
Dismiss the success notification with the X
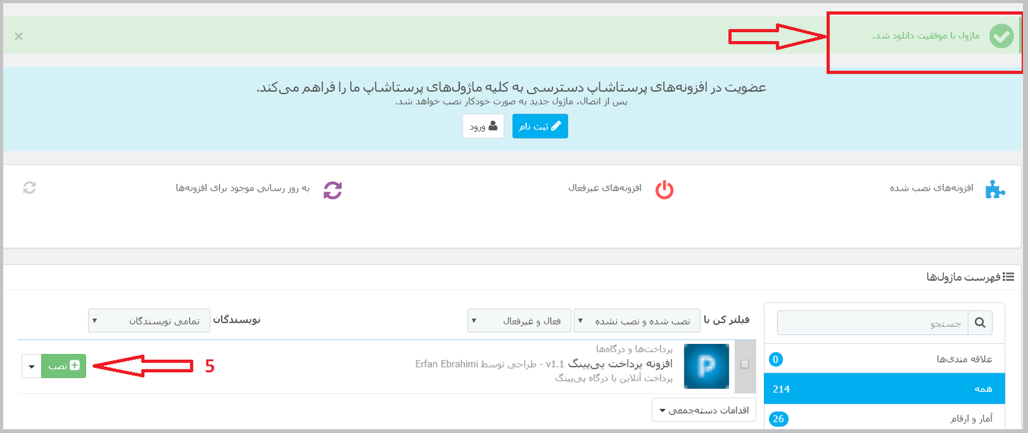pyautogui.click(x=19, y=37)
